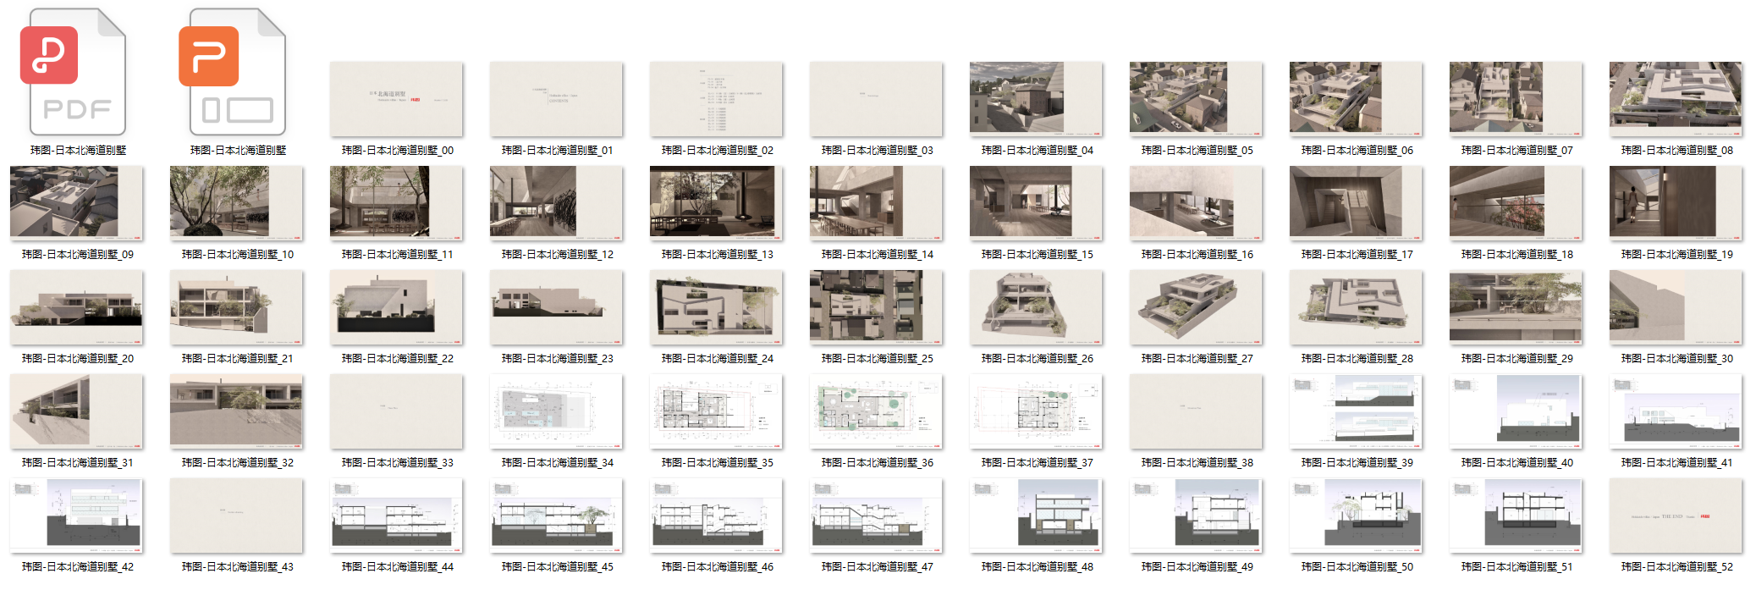This screenshot has width=1756, height=590.
Task: Click facade view thumbnail ending _24
Action: pos(716,307)
